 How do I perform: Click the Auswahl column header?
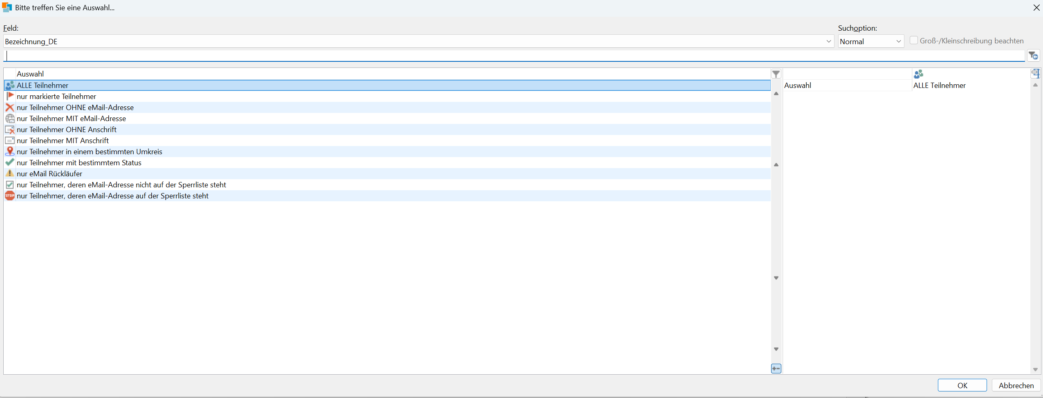(x=30, y=74)
